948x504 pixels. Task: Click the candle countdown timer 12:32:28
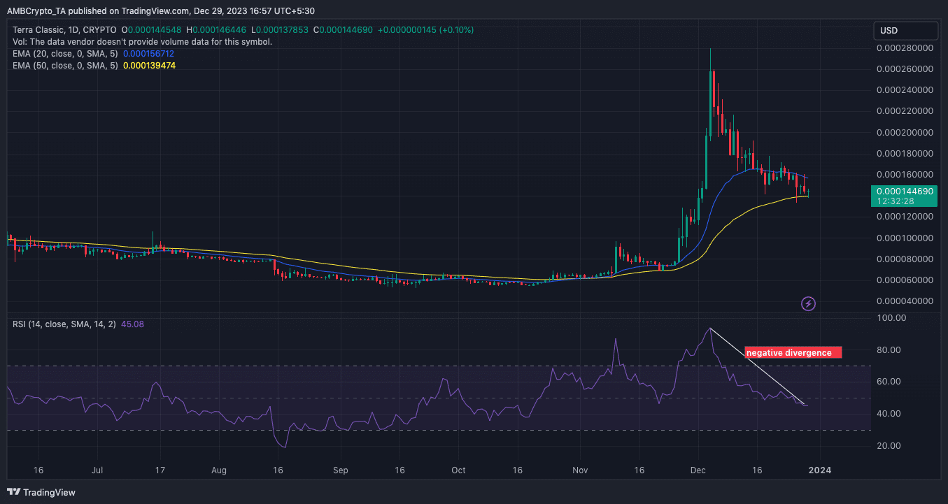(x=896, y=201)
